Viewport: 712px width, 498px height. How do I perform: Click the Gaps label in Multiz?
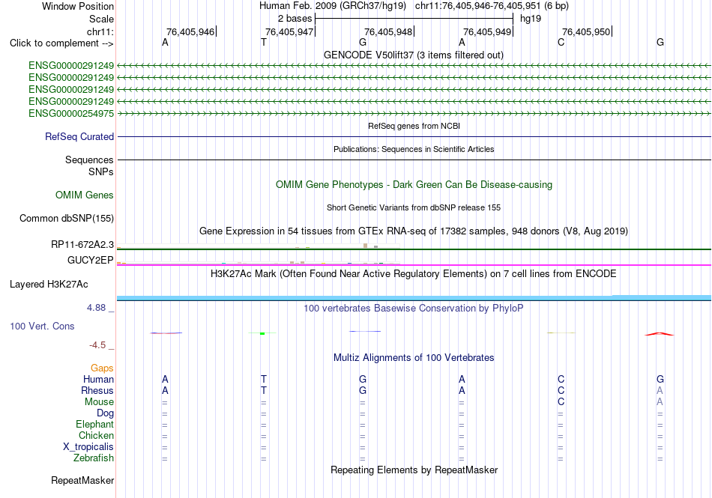(102, 368)
